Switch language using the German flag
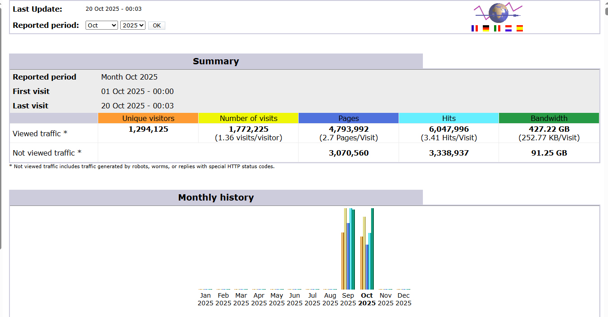Viewport: 608px width, 317px height. click(x=486, y=28)
